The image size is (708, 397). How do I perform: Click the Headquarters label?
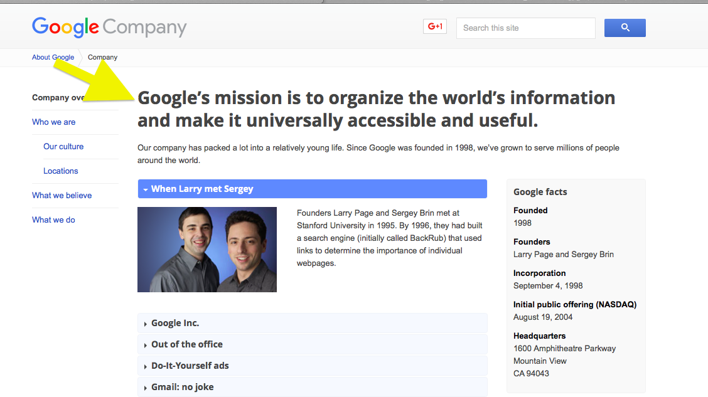539,336
